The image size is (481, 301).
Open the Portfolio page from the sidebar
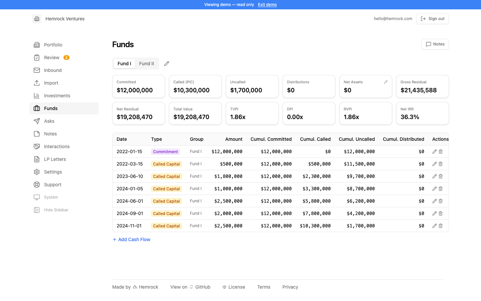(x=64, y=45)
